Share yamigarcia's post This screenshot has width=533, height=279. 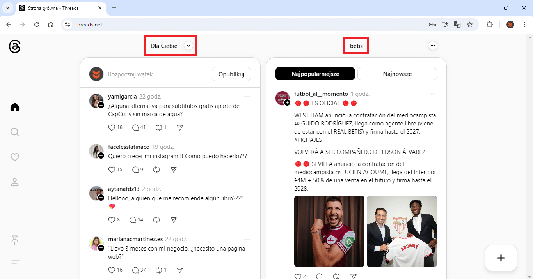pyautogui.click(x=180, y=127)
